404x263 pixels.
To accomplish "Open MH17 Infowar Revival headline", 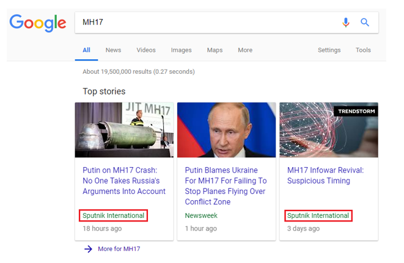I will [325, 175].
